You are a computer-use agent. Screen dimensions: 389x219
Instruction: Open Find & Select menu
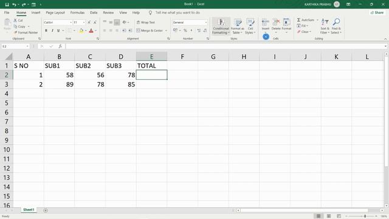[336, 26]
